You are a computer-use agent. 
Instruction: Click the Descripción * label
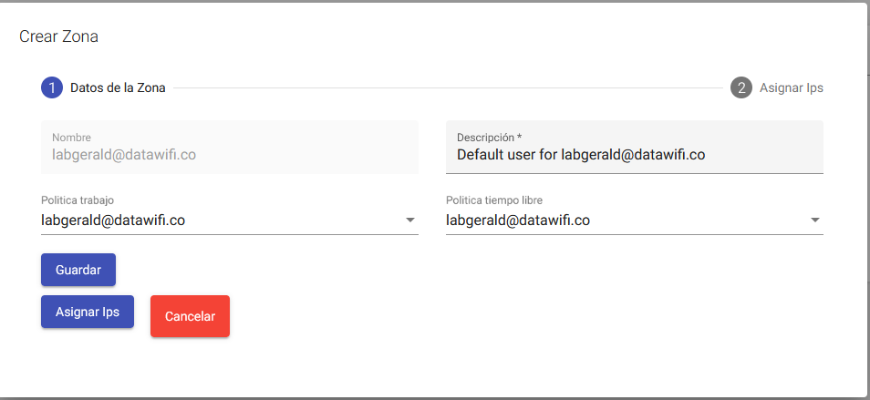[489, 138]
